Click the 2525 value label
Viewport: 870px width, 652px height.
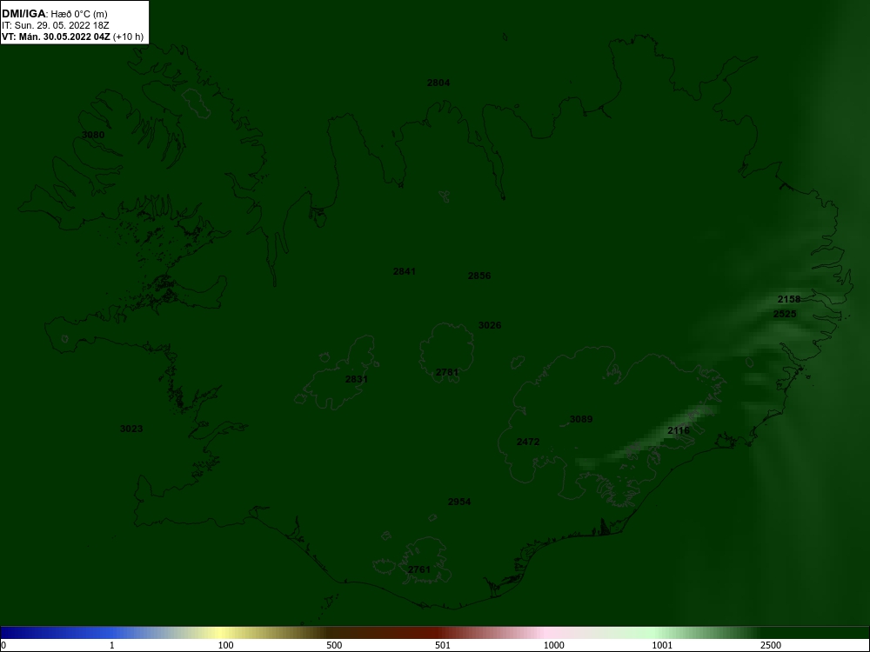(x=785, y=314)
